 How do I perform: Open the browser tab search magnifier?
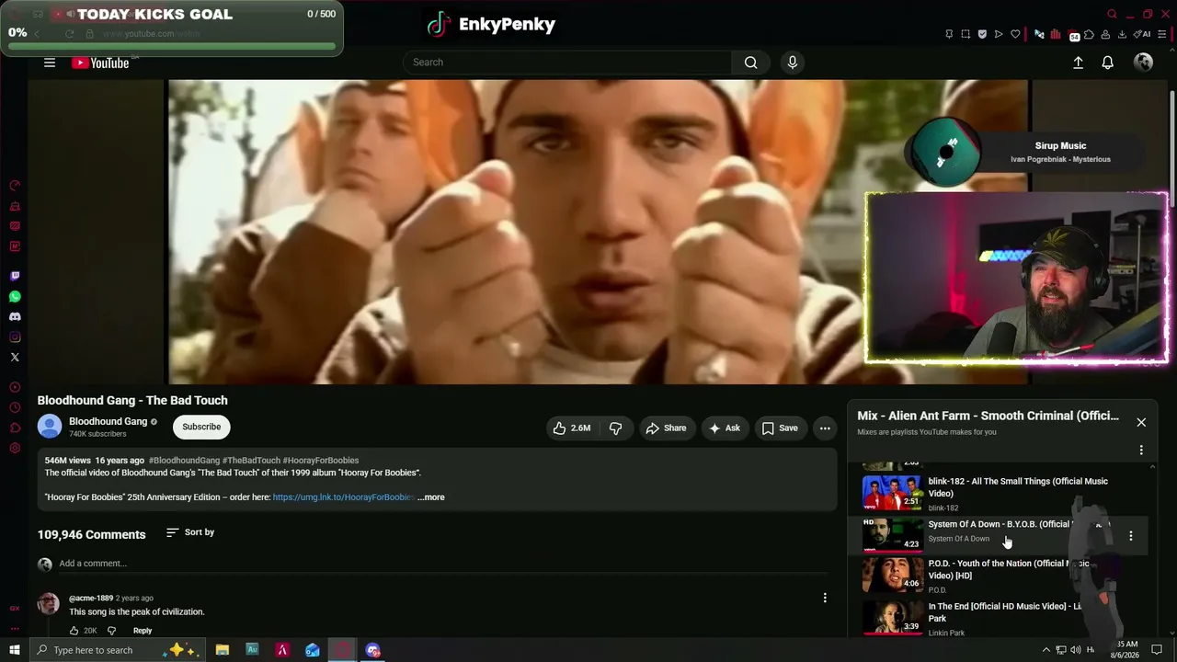pos(1112,14)
